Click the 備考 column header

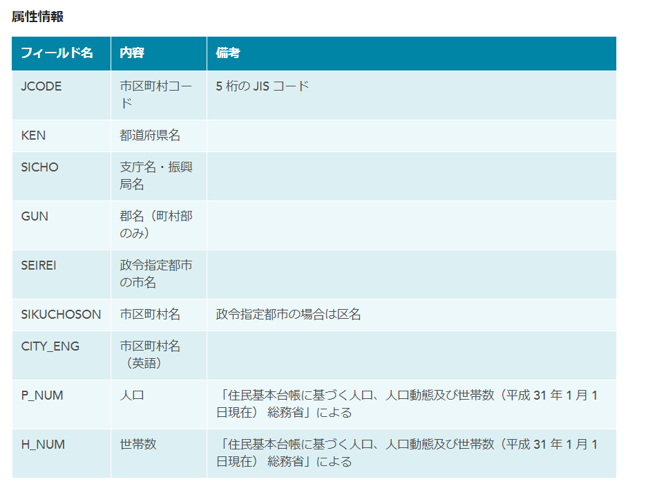point(412,53)
